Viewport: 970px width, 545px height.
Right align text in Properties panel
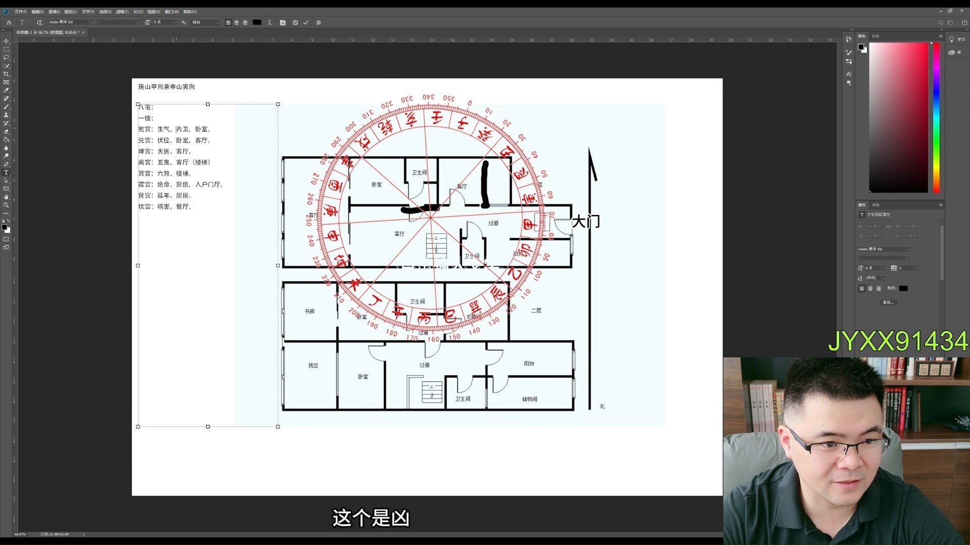tap(879, 289)
